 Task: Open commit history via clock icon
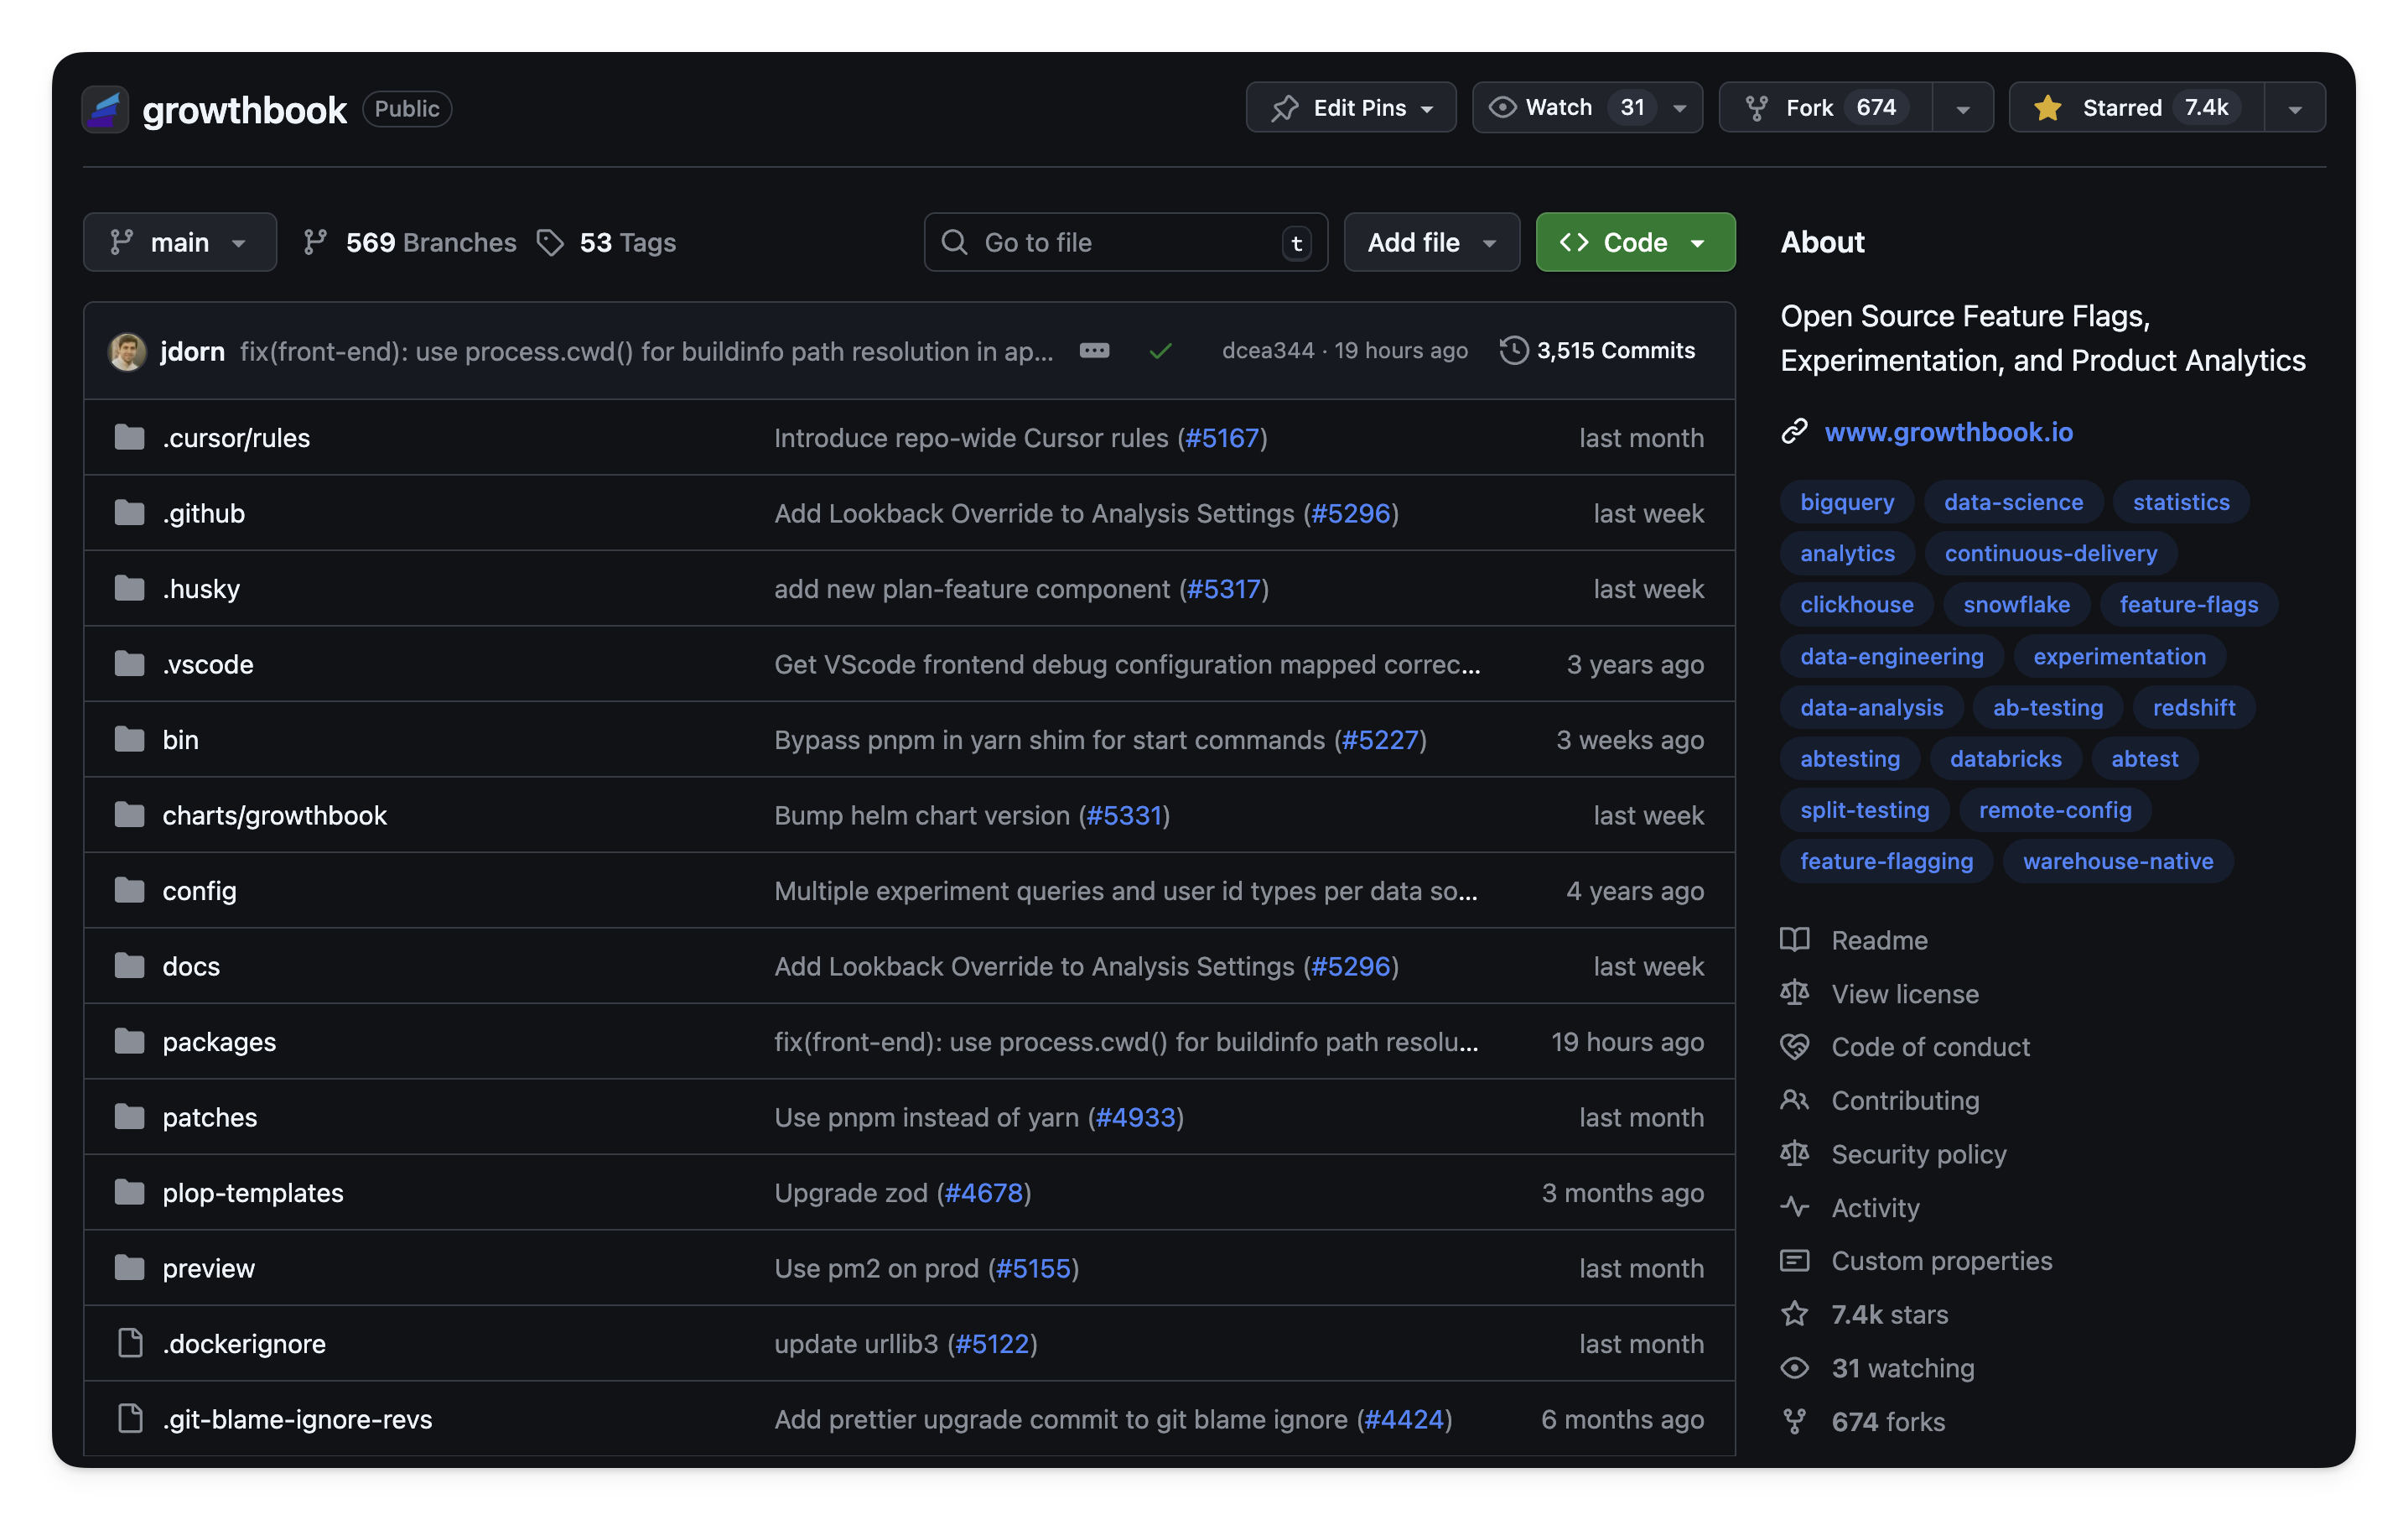click(1513, 351)
